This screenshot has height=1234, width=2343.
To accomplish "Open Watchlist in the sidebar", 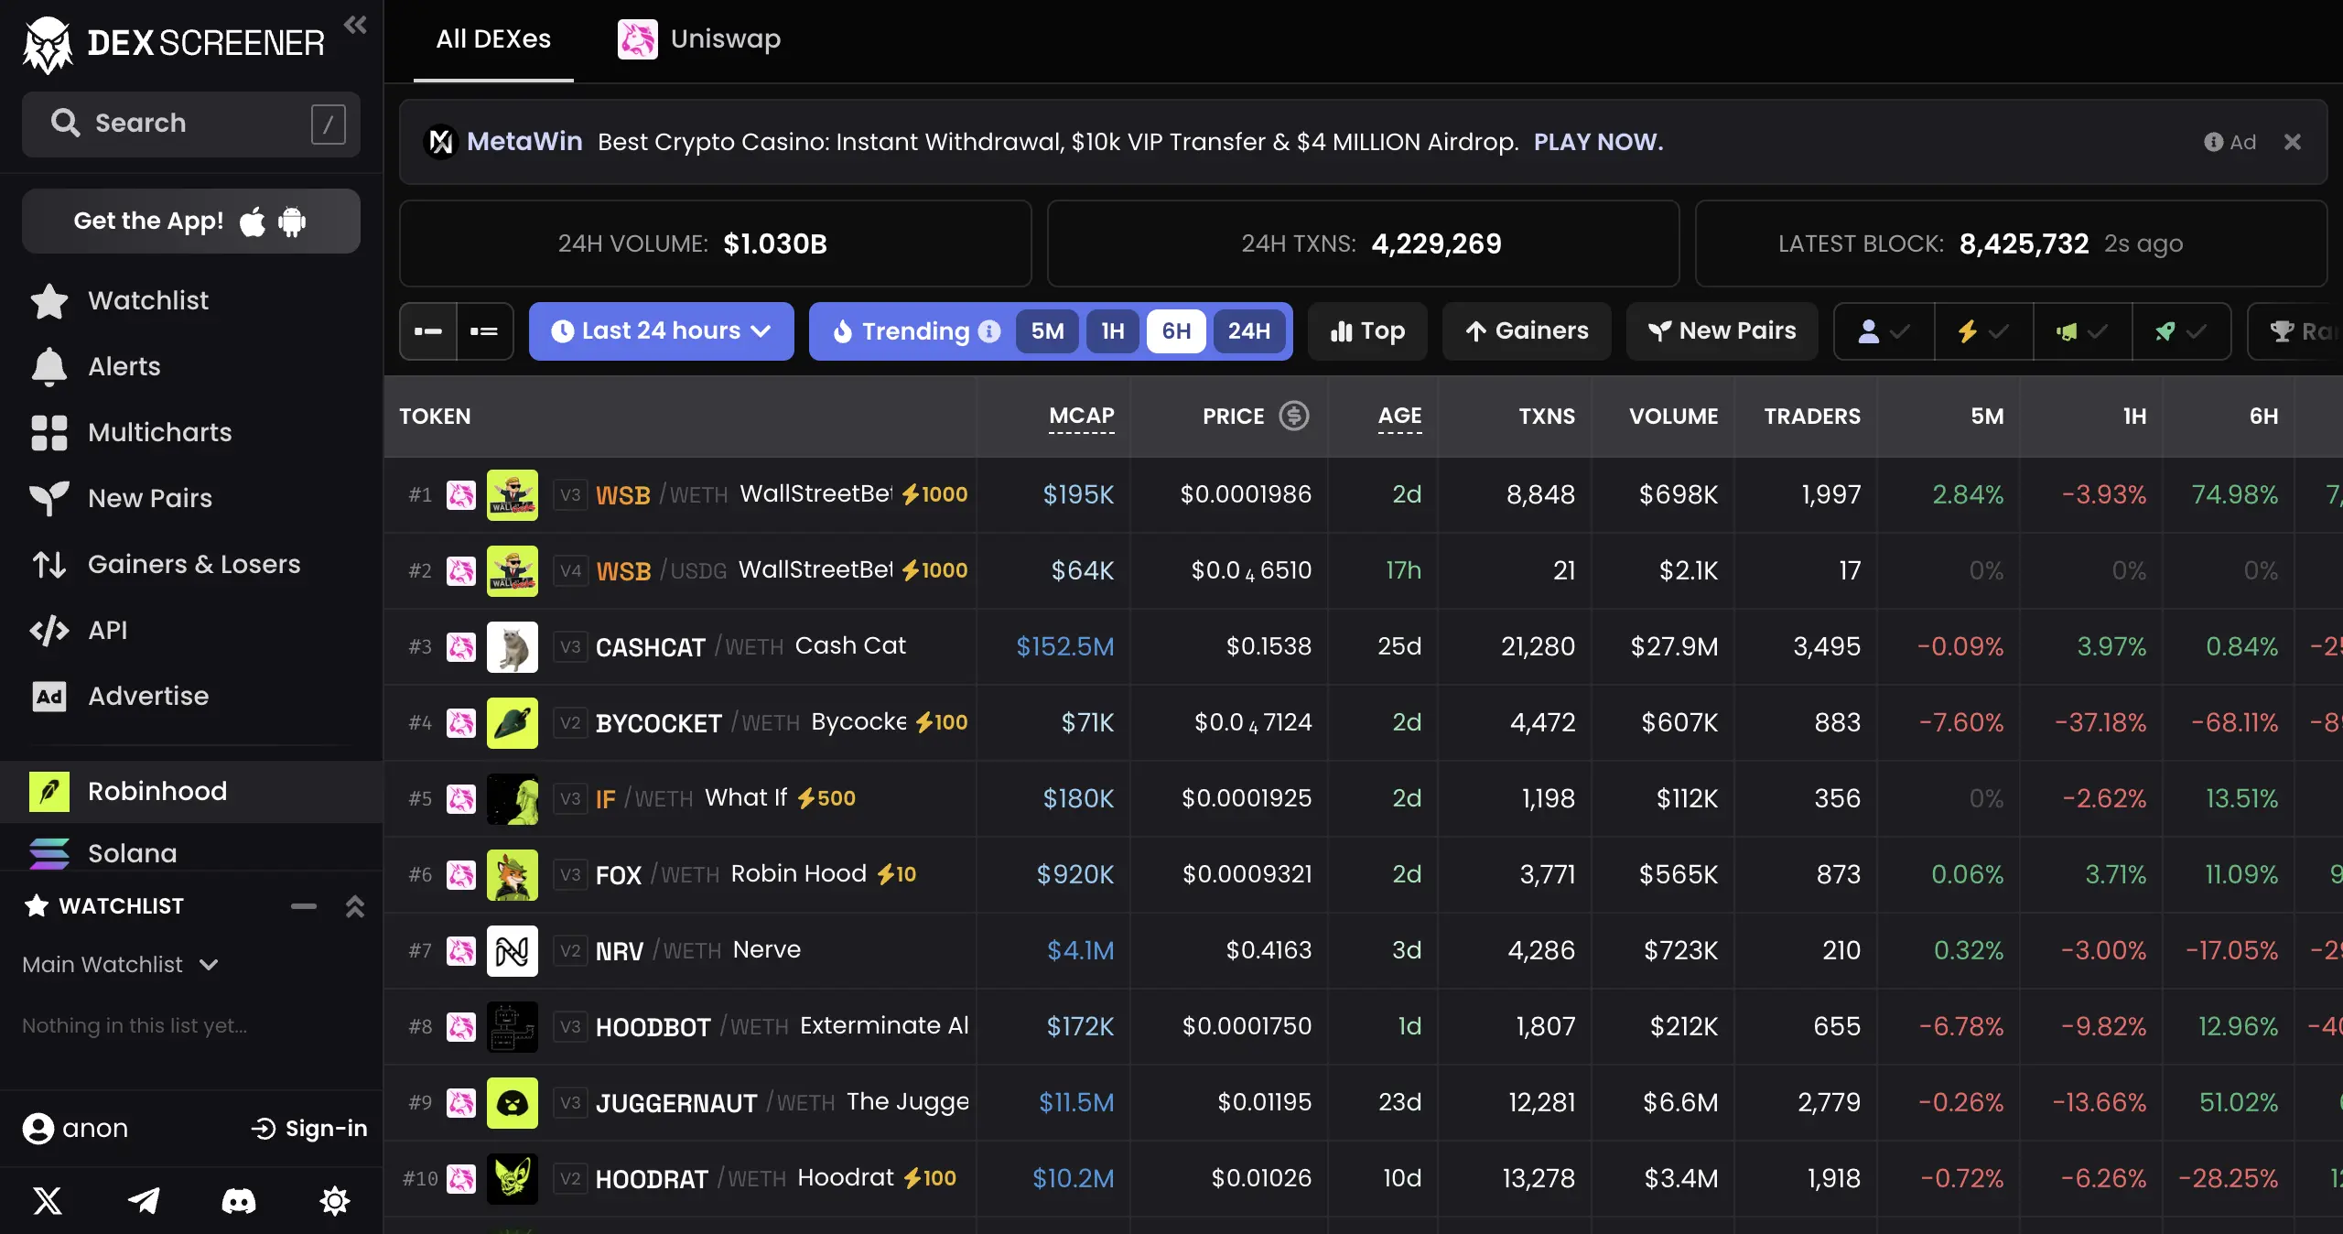I will click(191, 300).
